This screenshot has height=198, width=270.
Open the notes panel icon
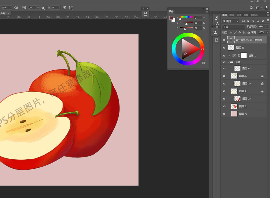click(x=216, y=40)
